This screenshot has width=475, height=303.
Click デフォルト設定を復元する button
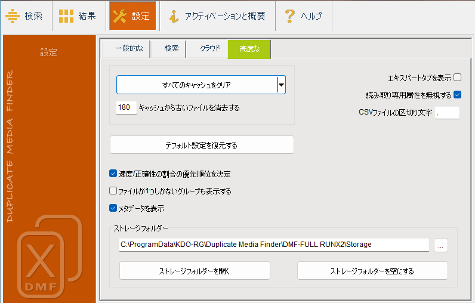pos(202,145)
